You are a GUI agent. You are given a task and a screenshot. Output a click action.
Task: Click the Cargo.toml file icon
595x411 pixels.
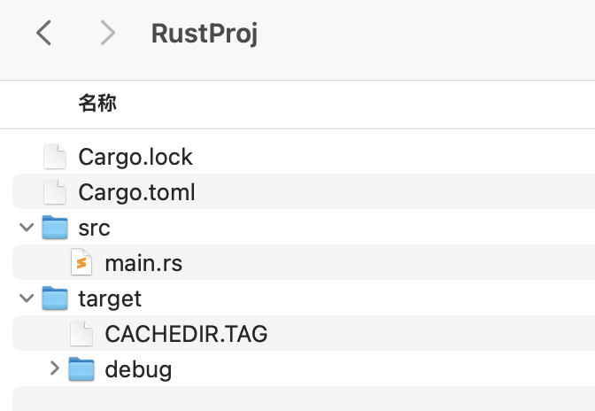55,191
